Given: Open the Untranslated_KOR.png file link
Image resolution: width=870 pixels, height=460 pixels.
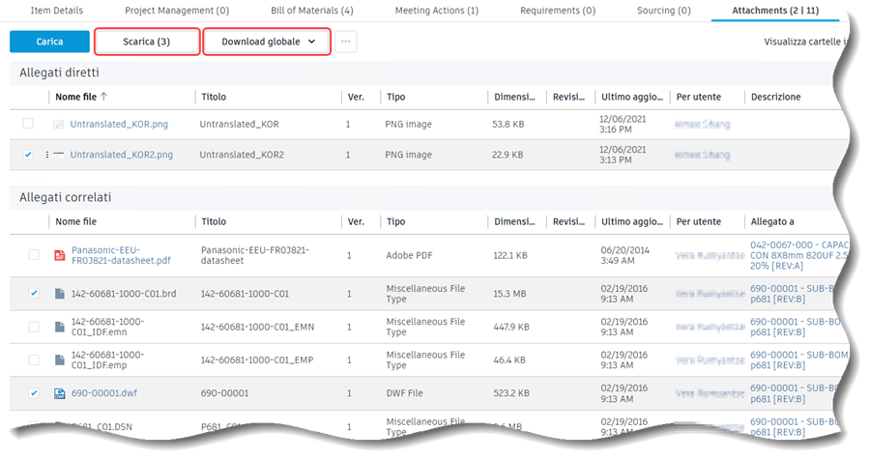Looking at the screenshot, I should point(119,125).
